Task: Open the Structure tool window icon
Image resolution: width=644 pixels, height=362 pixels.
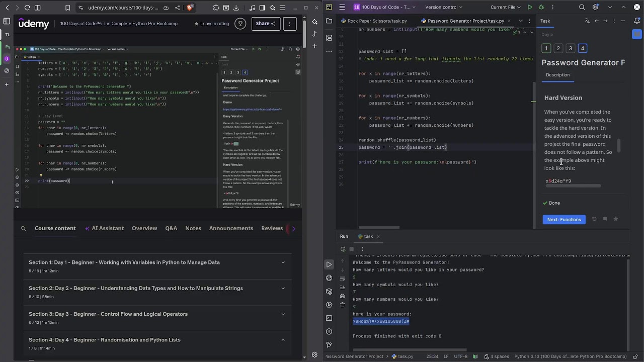Action: (329, 38)
